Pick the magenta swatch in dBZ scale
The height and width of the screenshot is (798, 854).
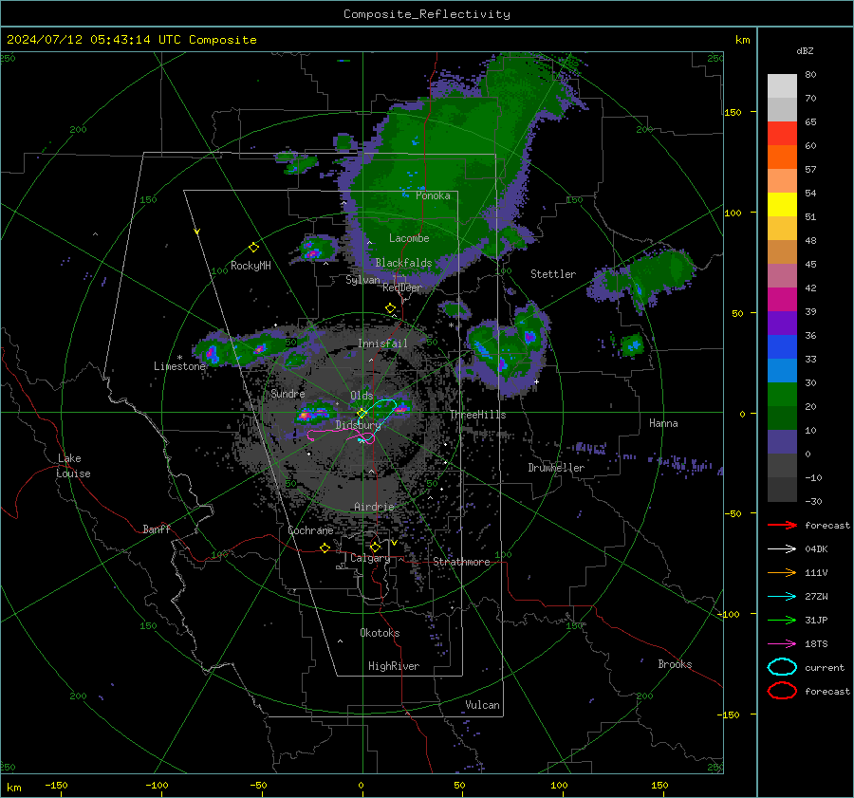(x=782, y=300)
